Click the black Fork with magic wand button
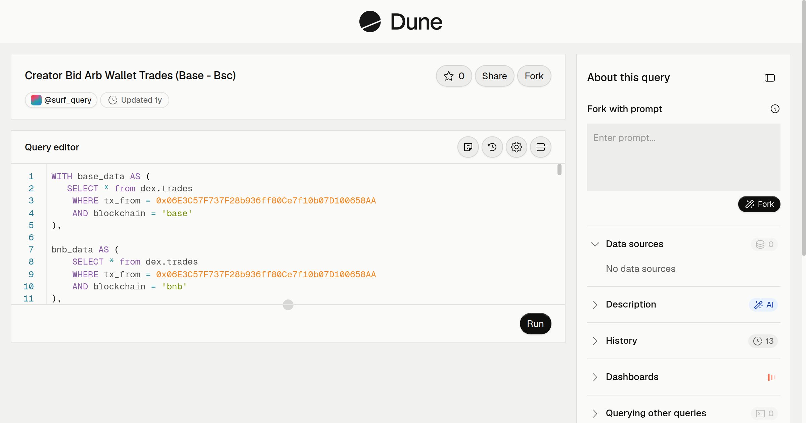The height and width of the screenshot is (423, 806). click(x=759, y=204)
